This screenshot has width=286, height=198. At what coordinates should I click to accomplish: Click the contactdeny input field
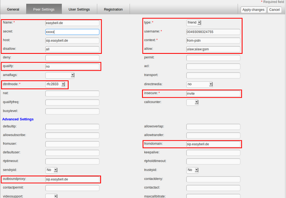pyautogui.click(x=213, y=179)
